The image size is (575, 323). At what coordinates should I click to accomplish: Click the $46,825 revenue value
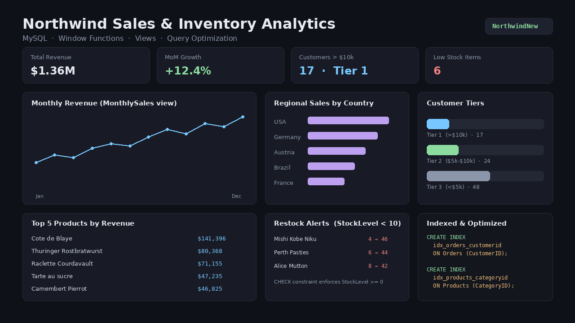[210, 289]
